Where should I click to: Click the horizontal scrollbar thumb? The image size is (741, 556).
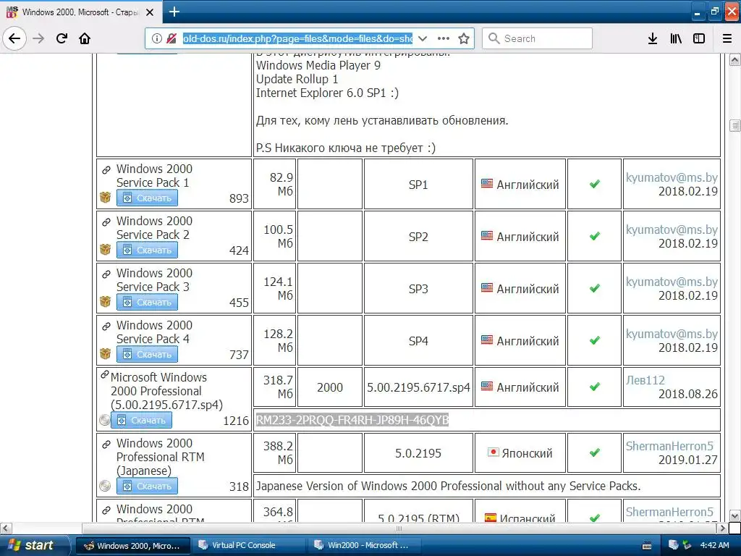click(399, 528)
